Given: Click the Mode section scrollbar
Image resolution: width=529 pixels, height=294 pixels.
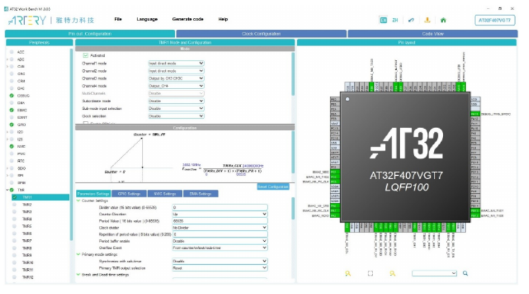Looking at the screenshot, I should coord(293,74).
